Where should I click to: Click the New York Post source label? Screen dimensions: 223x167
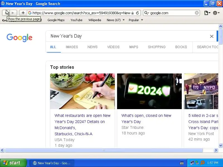click(201, 134)
